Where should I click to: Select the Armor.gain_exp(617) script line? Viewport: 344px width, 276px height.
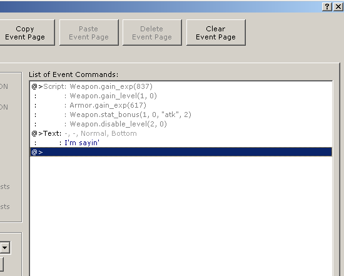tap(181, 105)
